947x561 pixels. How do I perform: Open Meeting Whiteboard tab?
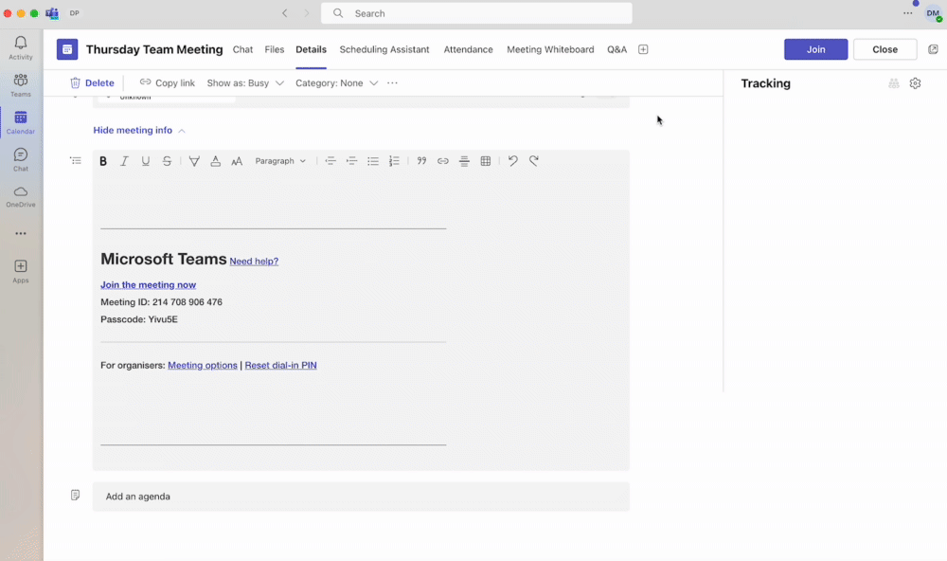550,49
